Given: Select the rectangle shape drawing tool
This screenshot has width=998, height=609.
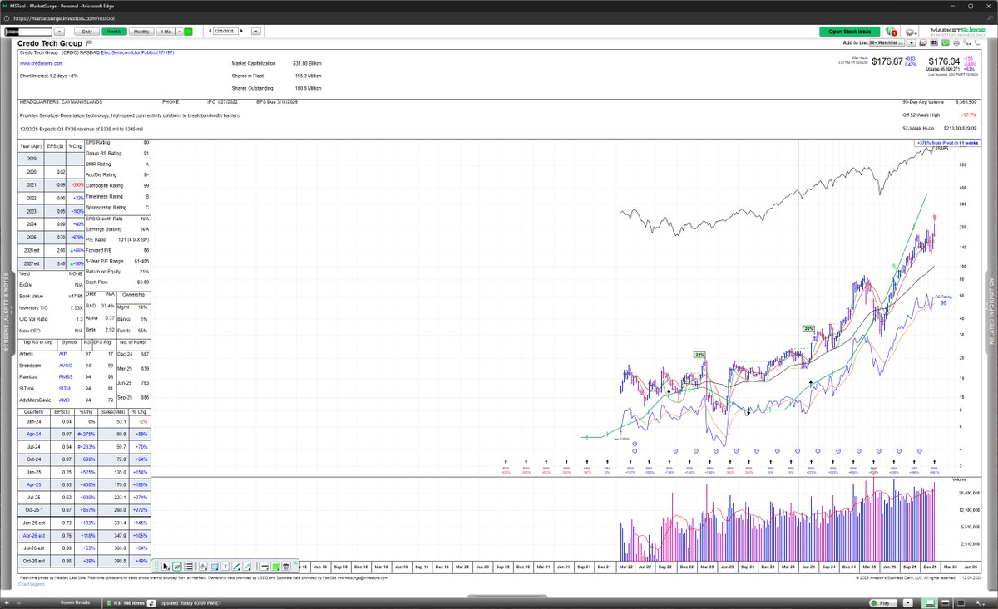Looking at the screenshot, I should (215, 567).
